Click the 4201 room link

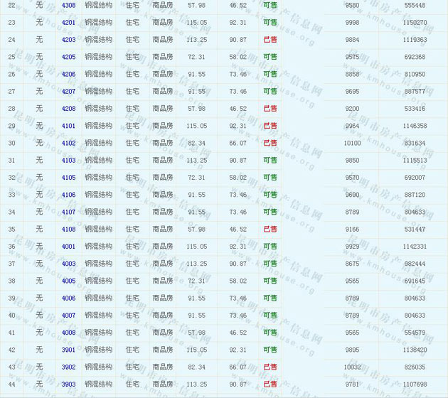[68, 23]
